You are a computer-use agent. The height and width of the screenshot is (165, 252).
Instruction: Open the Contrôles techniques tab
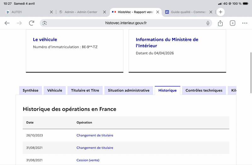[204, 90]
